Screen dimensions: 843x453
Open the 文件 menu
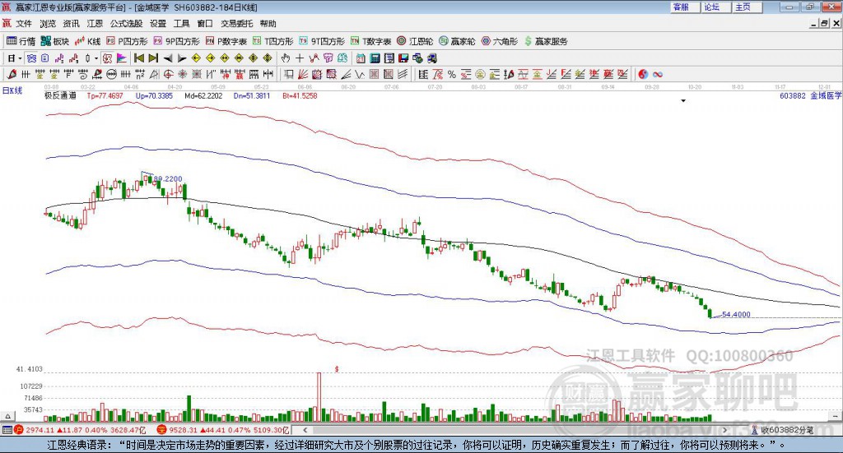point(24,24)
